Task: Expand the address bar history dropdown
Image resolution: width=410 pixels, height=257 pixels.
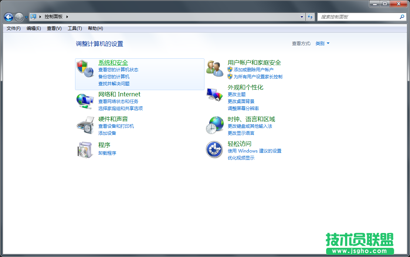Action: point(301,17)
